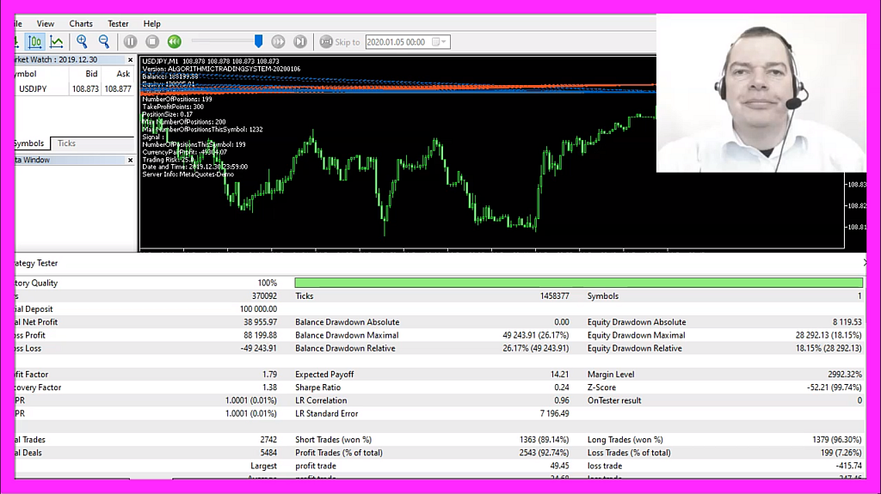The height and width of the screenshot is (494, 881).
Task: Switch to the Ticks tab
Action: click(66, 143)
